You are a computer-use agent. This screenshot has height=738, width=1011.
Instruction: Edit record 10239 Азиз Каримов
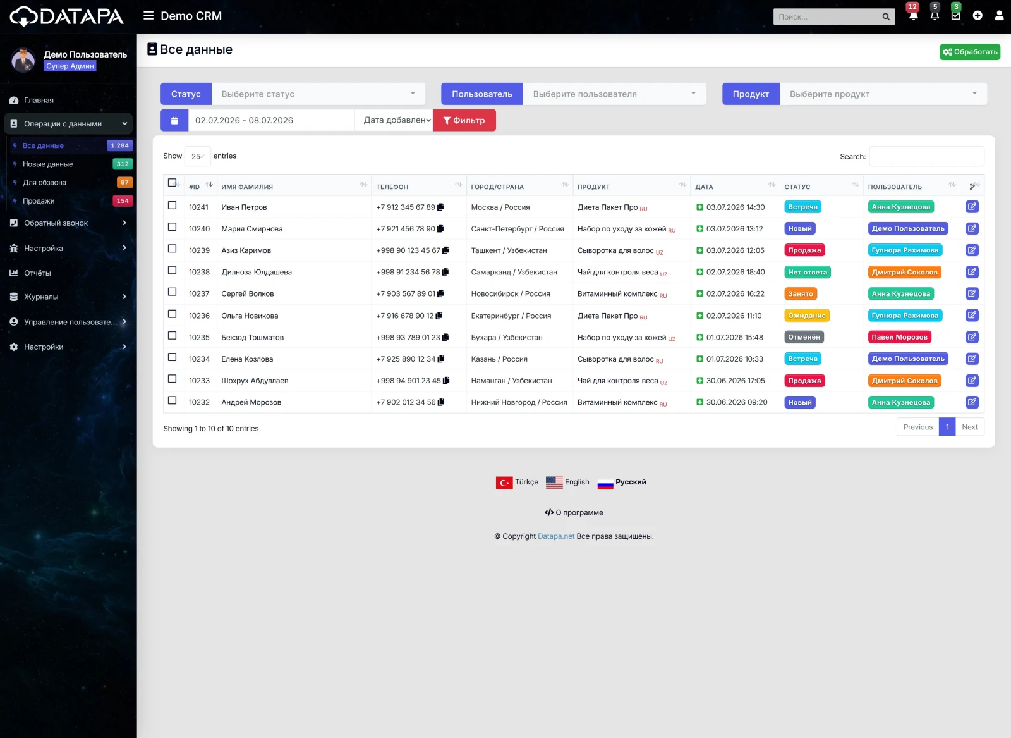(972, 250)
